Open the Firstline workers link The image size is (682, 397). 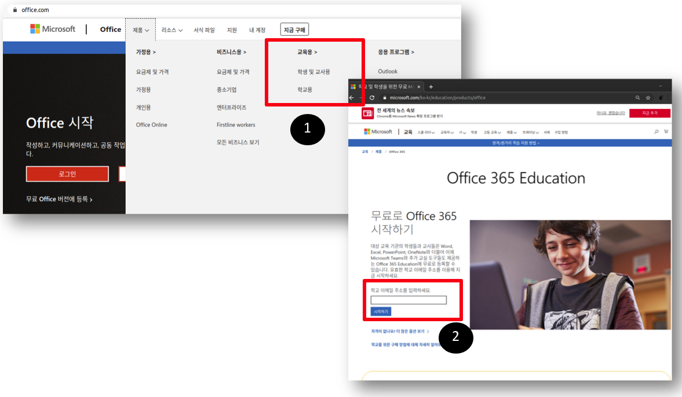coord(236,124)
